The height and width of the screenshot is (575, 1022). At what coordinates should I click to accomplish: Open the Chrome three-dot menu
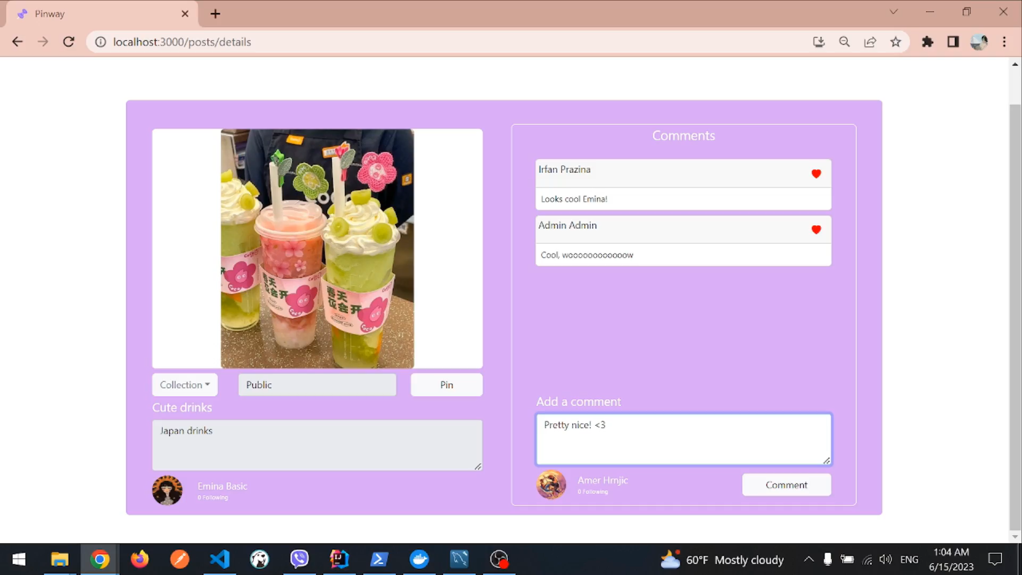pos(1004,42)
